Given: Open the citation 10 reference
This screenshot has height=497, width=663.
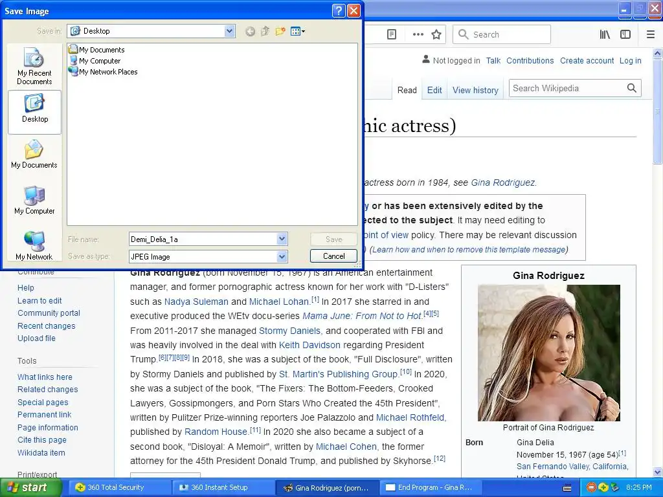Looking at the screenshot, I should pyautogui.click(x=406, y=371).
